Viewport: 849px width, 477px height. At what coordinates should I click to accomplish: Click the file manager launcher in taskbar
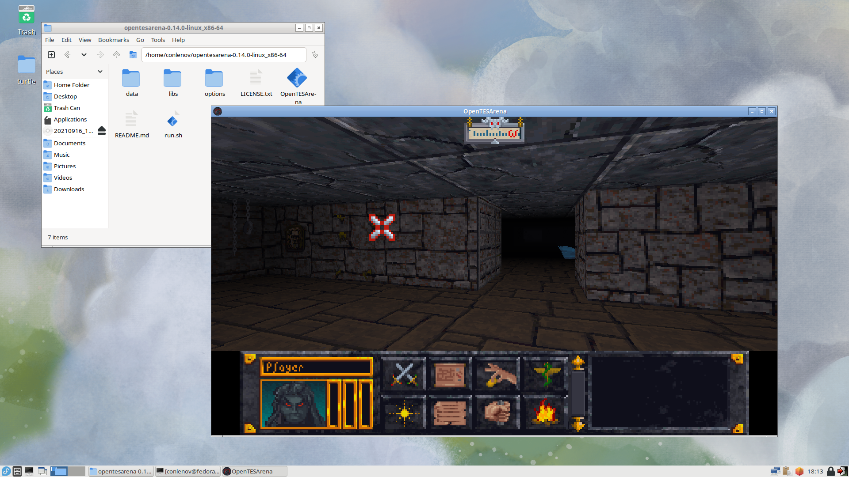pos(17,471)
